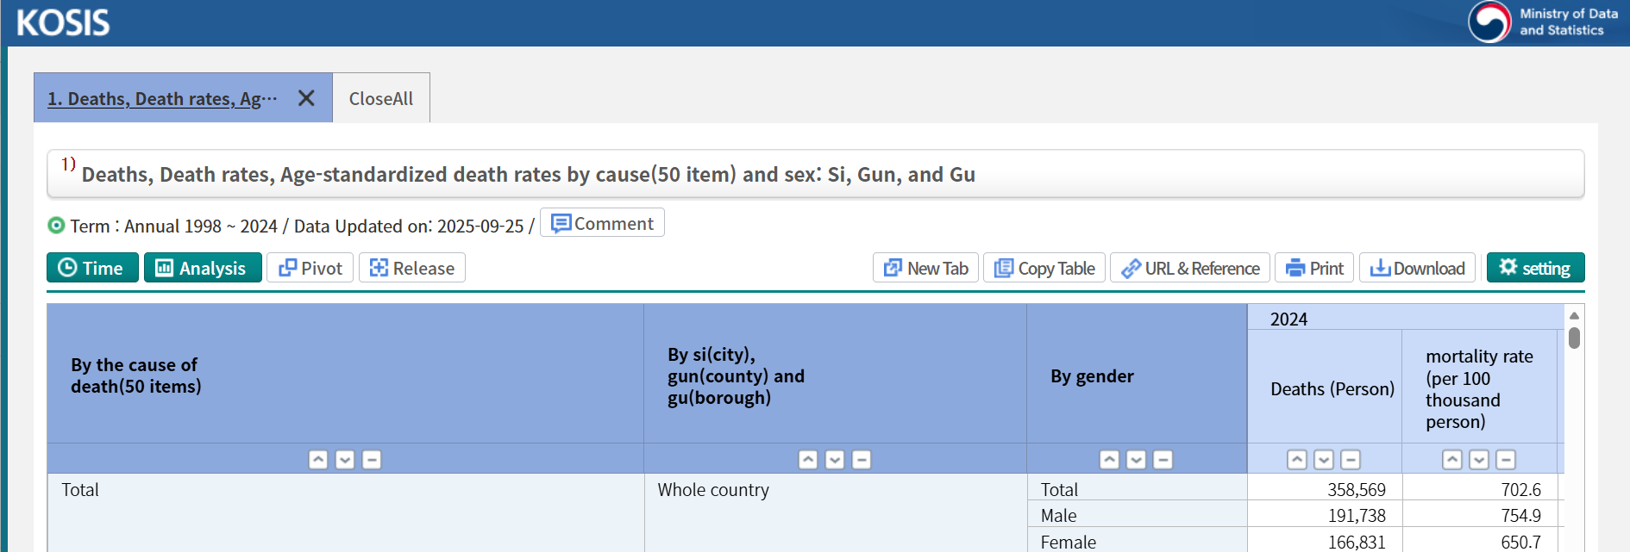This screenshot has height=552, width=1630.
Task: Select the Deaths, Death rates tab
Action: [162, 98]
